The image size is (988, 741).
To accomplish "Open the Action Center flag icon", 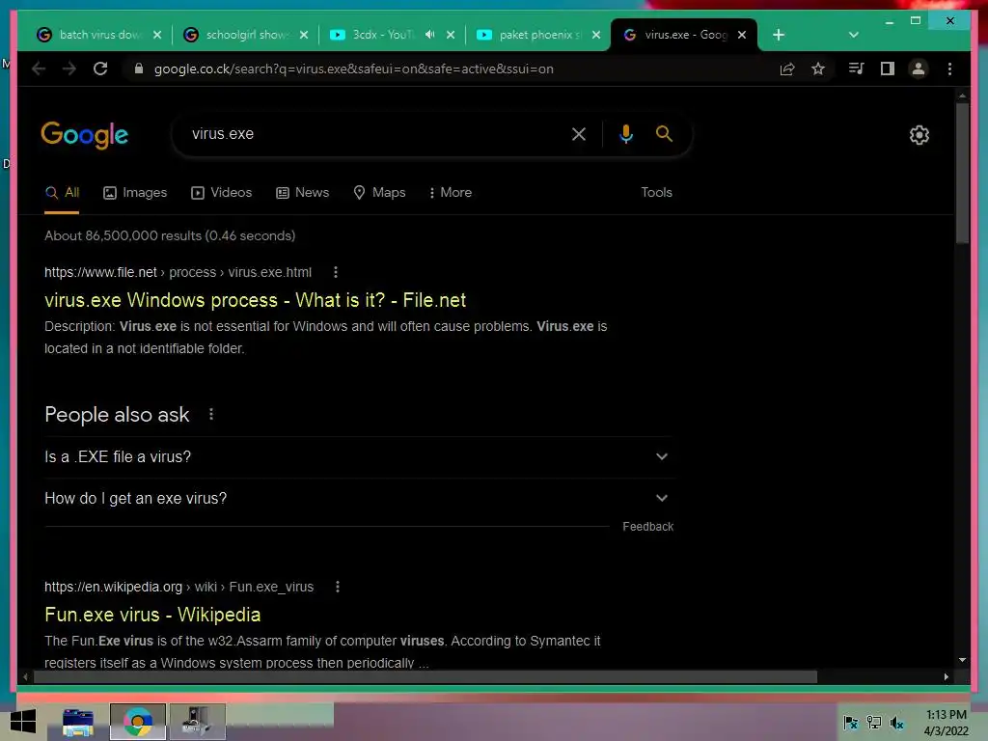I will pos(851,723).
